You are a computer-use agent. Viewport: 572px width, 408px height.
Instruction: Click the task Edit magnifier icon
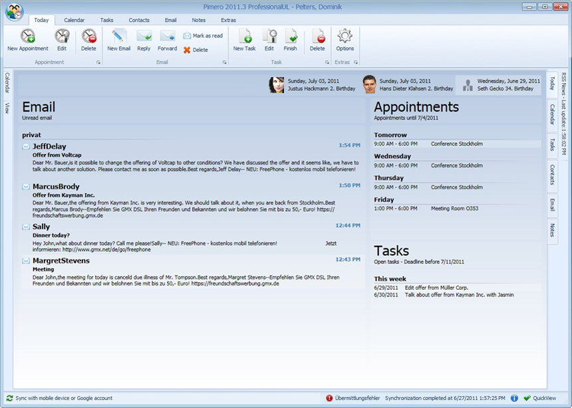point(269,36)
